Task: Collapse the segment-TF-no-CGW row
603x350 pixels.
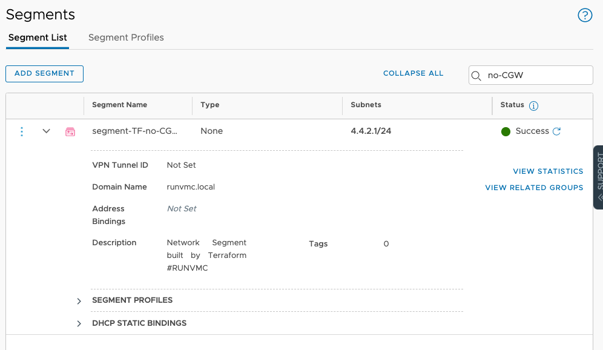Action: [x=46, y=131]
